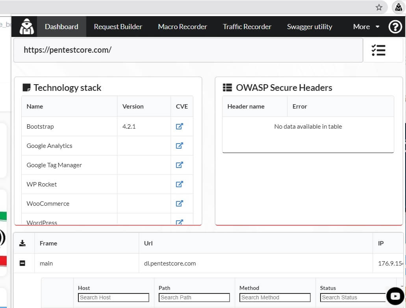Expand the More dropdown menu
Viewport: 406px width, 308px height.
(x=366, y=27)
